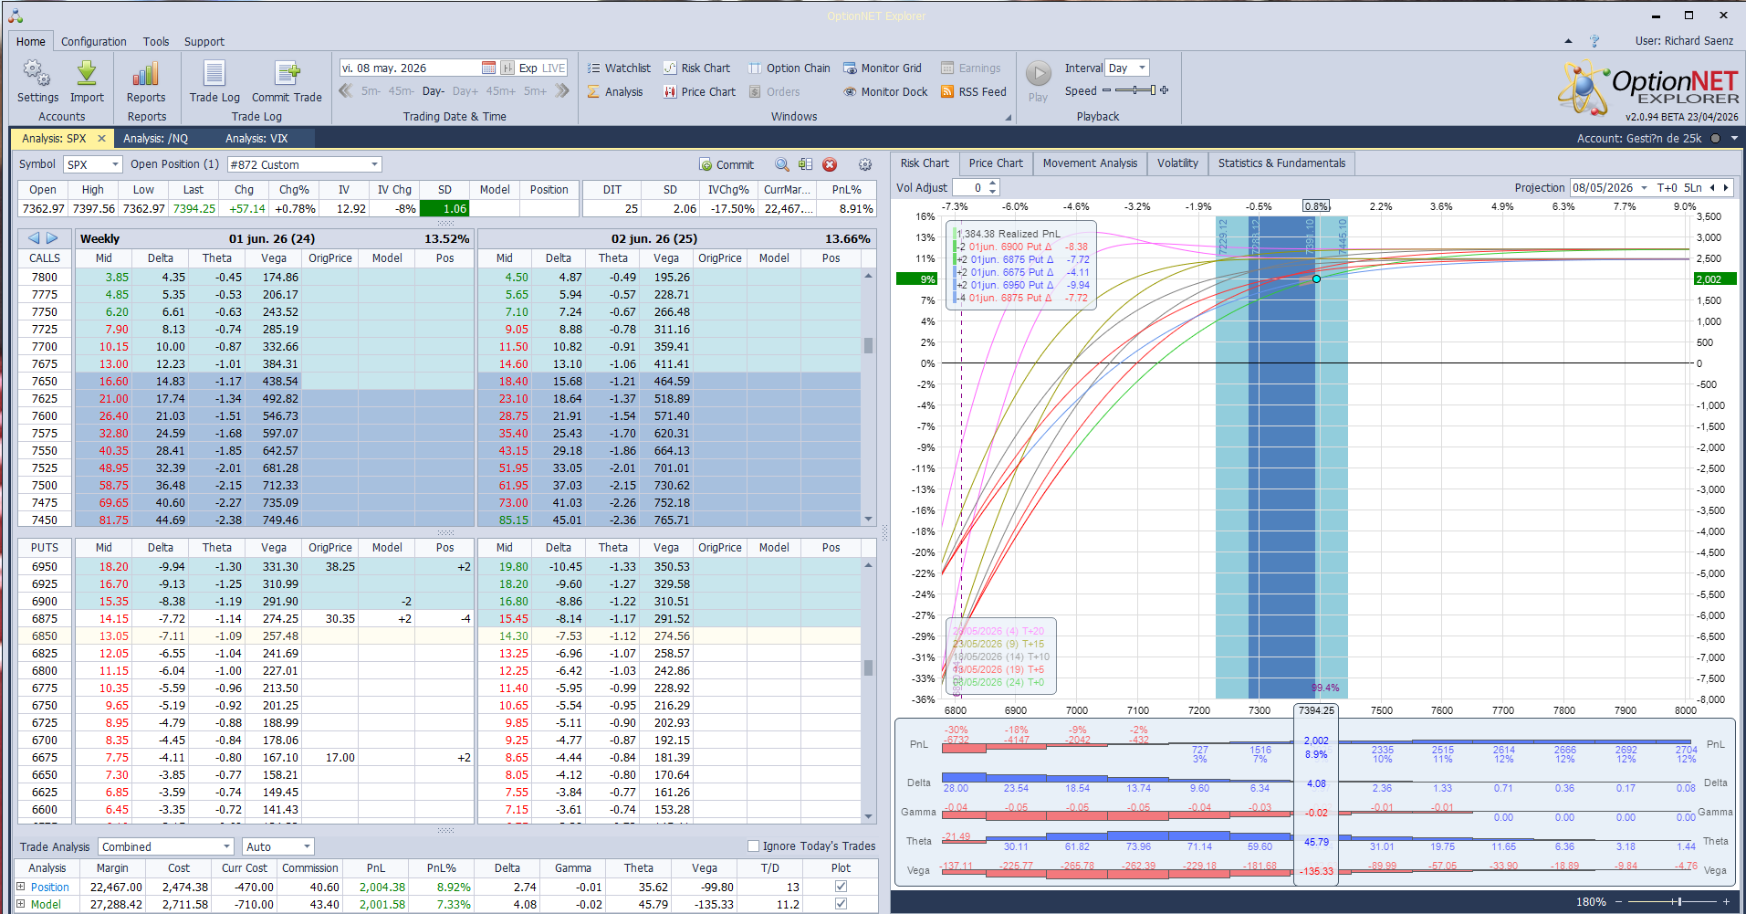Click the Import icon

tap(87, 81)
